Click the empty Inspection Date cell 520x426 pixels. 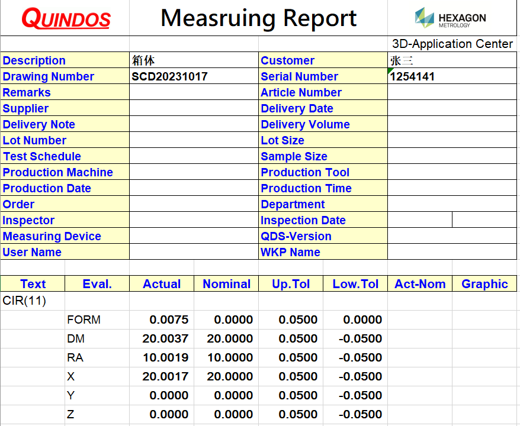[419, 220]
